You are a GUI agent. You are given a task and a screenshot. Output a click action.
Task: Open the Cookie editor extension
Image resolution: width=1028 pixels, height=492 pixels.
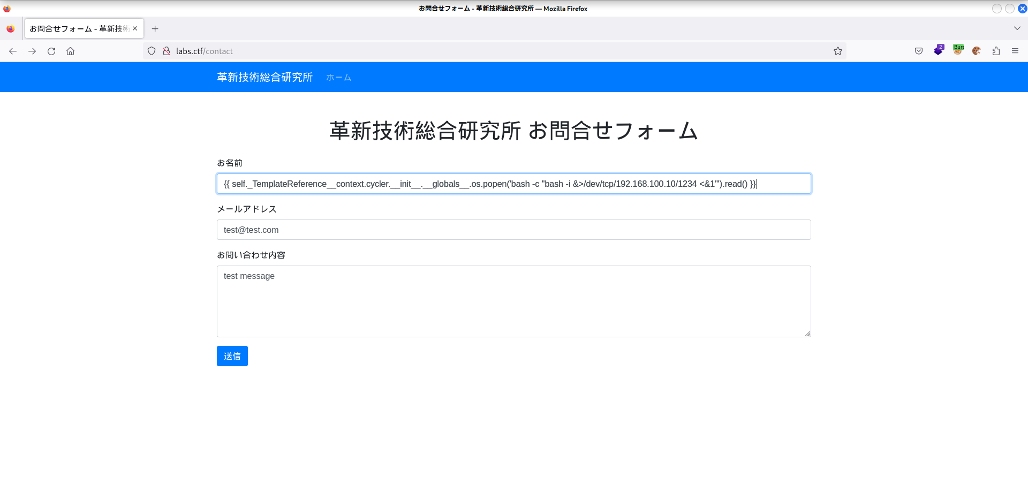tap(977, 50)
